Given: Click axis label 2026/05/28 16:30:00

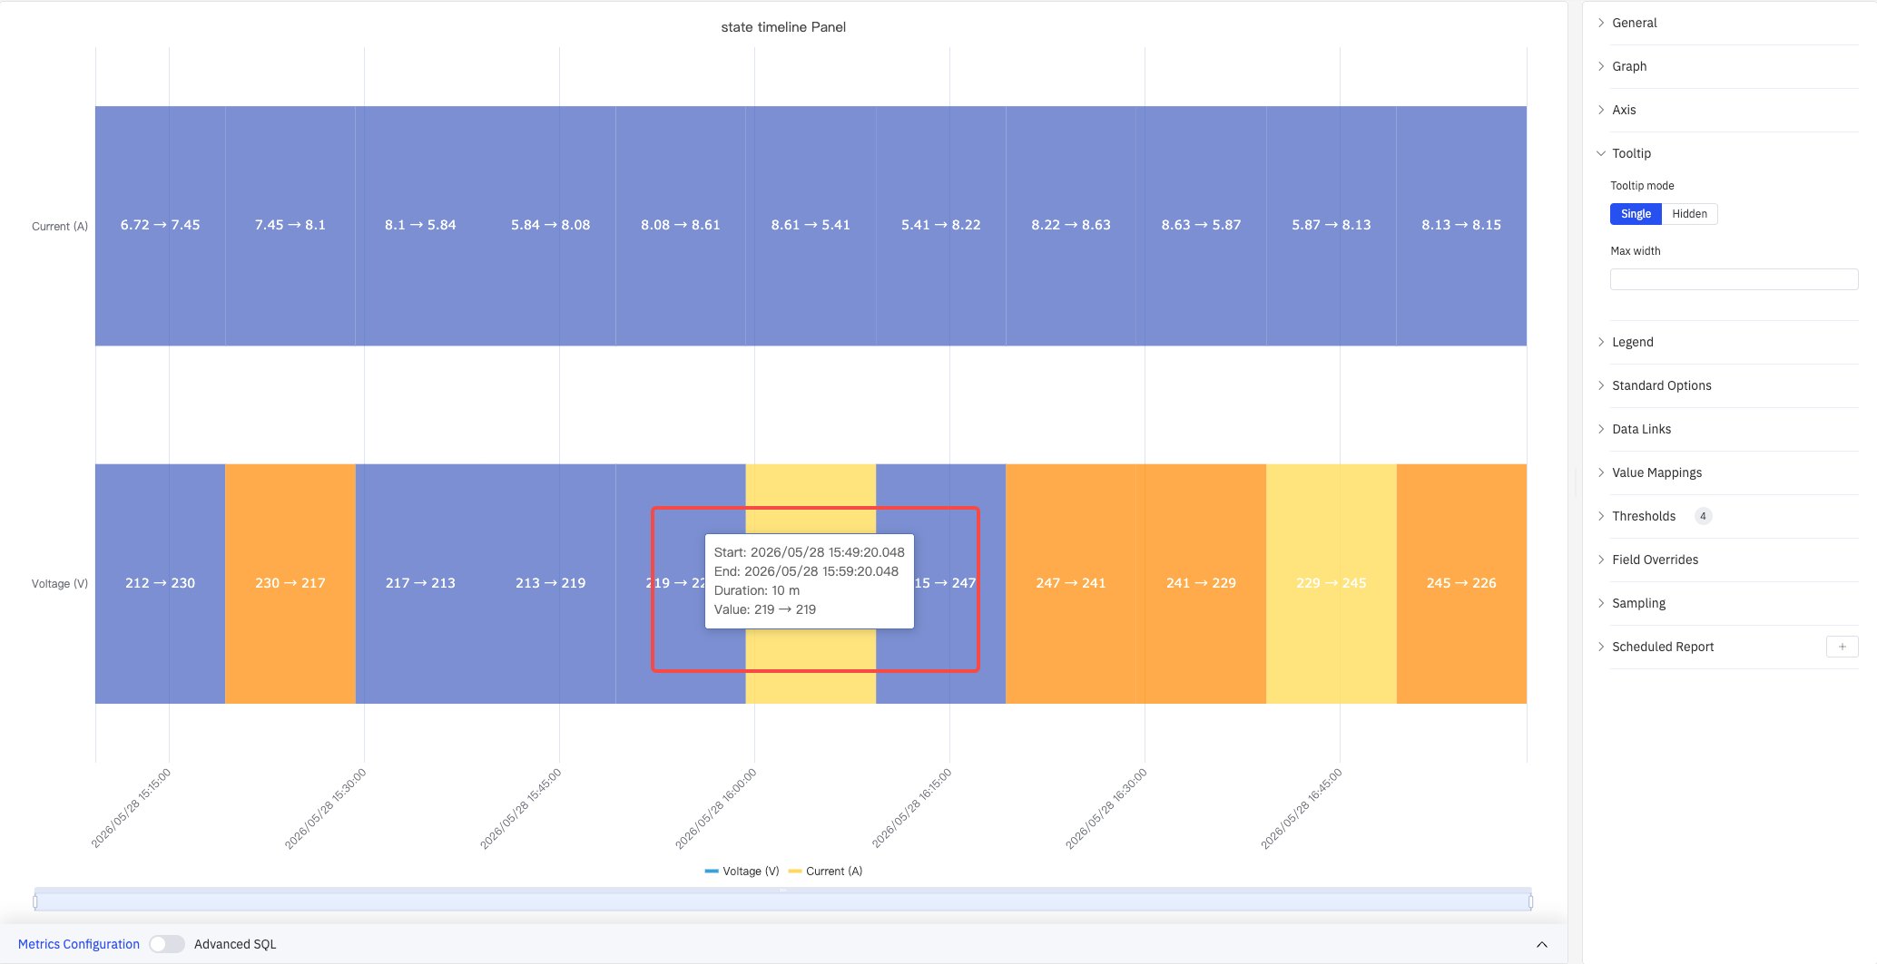Looking at the screenshot, I should coord(1106,808).
